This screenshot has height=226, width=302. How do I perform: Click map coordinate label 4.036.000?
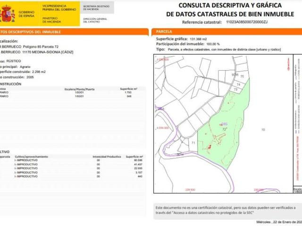(x=162, y=128)
